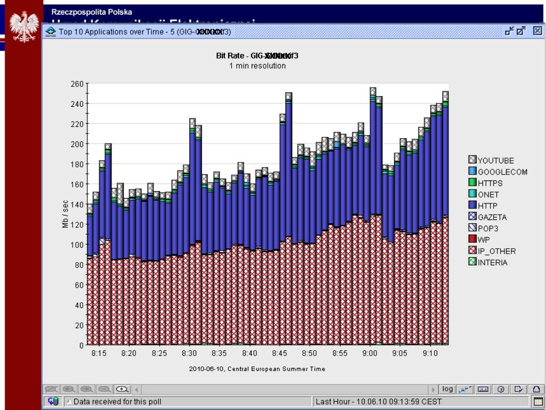Click the Polish eagle emblem logo
This screenshot has width=546, height=410.
click(24, 27)
